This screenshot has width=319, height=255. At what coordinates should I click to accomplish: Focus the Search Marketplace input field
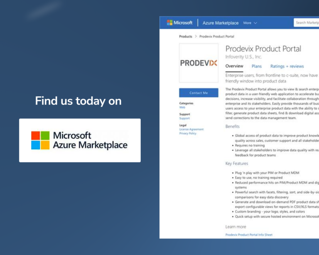(x=307, y=22)
